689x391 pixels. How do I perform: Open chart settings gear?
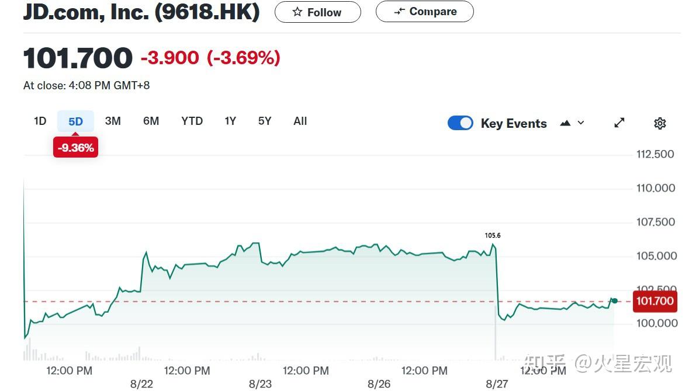tap(660, 123)
